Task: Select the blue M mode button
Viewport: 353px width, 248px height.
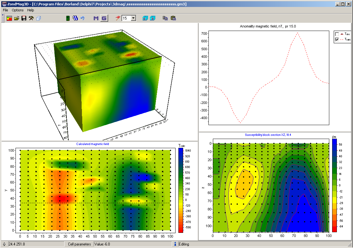Action: [x=96, y=18]
